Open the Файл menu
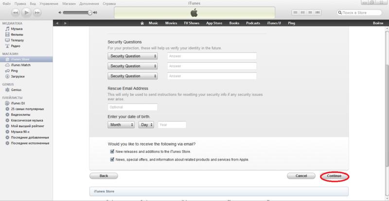The width and height of the screenshot is (389, 201). coord(7,4)
